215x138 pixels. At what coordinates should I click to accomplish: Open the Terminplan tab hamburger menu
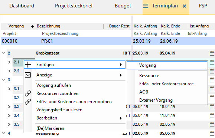tap(146, 6)
